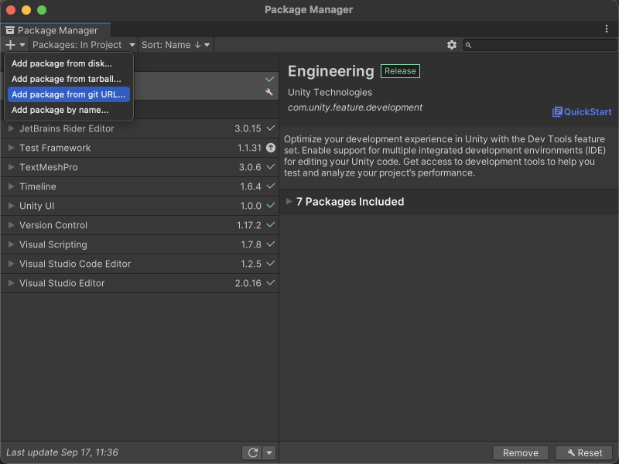This screenshot has width=619, height=464.
Task: Choose Add package from tarball...
Action: coord(69,79)
